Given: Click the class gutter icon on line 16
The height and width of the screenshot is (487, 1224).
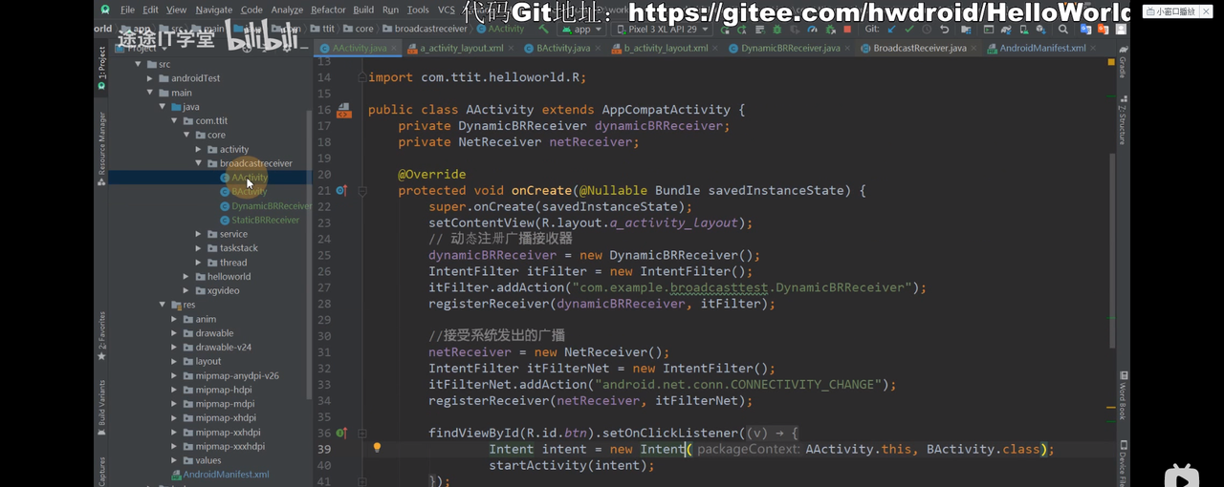Looking at the screenshot, I should pos(343,111).
